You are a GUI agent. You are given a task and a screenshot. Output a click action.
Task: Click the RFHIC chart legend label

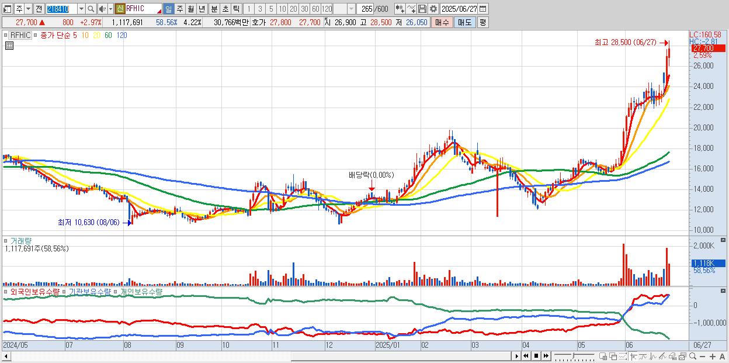(x=21, y=35)
